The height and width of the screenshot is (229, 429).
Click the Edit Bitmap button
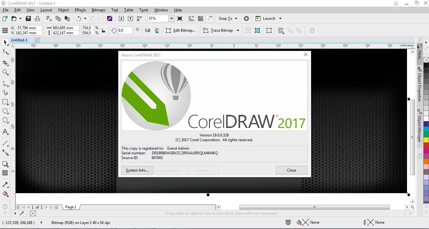(181, 30)
